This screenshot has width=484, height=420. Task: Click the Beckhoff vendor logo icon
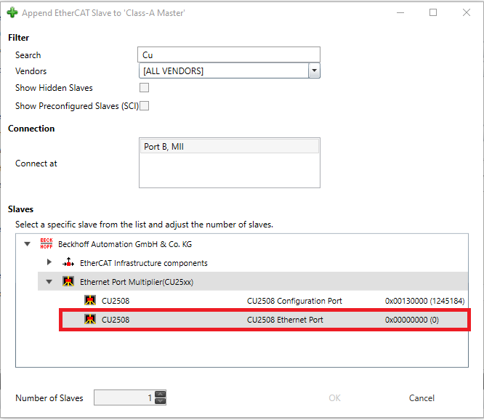tap(47, 243)
